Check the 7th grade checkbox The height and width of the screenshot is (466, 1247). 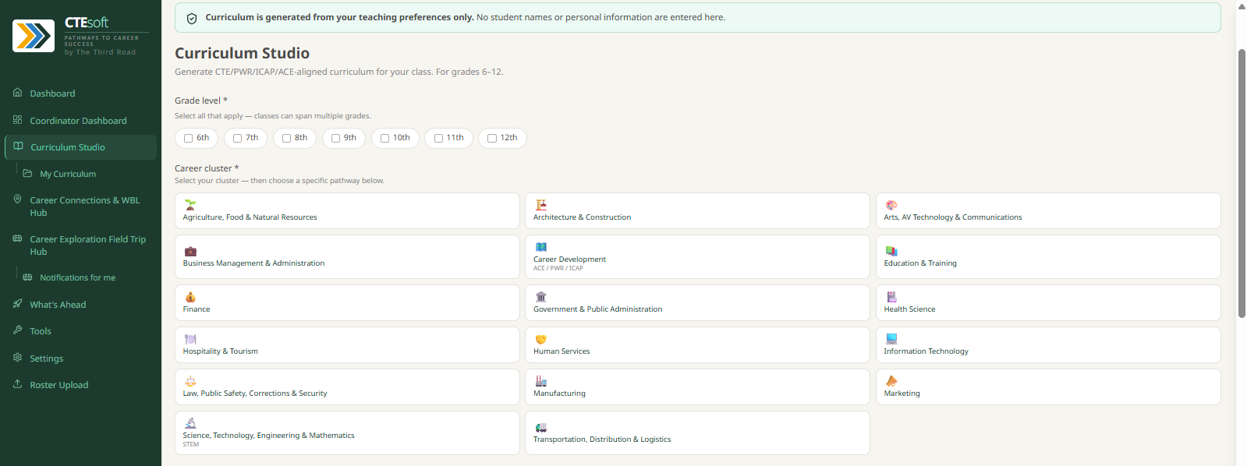[237, 138]
